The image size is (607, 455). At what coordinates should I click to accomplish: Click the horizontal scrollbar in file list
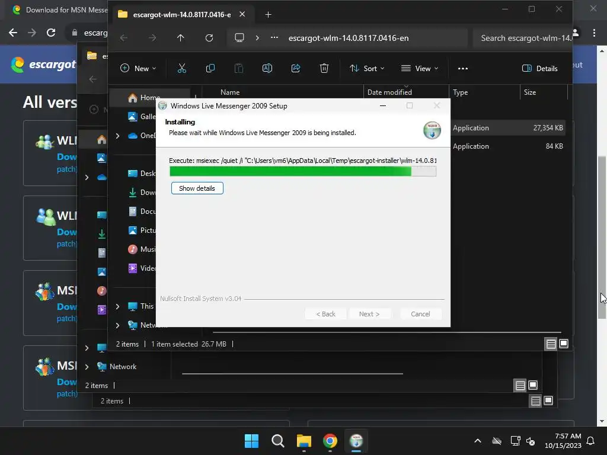[x=386, y=332]
